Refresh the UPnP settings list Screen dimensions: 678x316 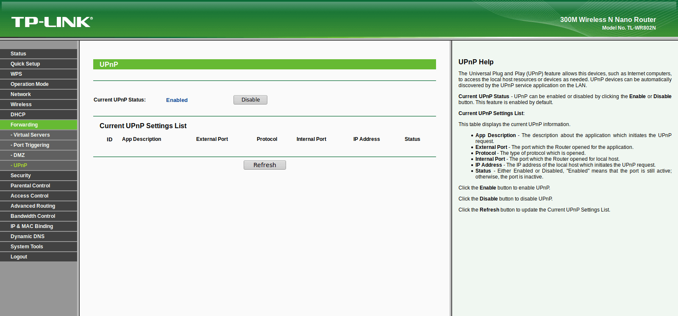(x=265, y=165)
